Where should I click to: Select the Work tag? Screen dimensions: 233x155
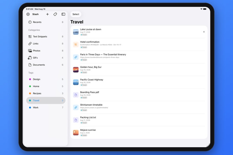(x=46, y=108)
